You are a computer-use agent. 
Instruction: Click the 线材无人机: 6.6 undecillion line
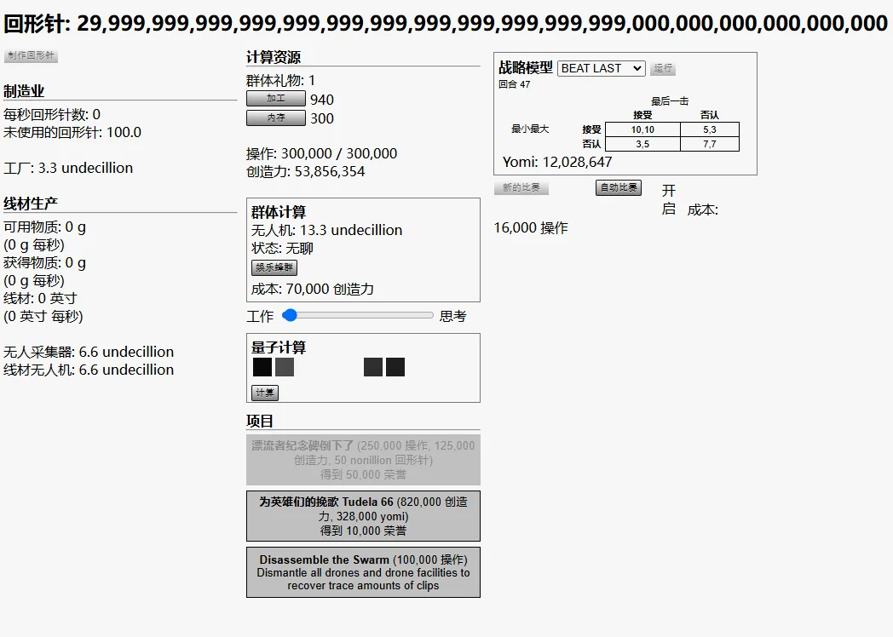coord(89,370)
